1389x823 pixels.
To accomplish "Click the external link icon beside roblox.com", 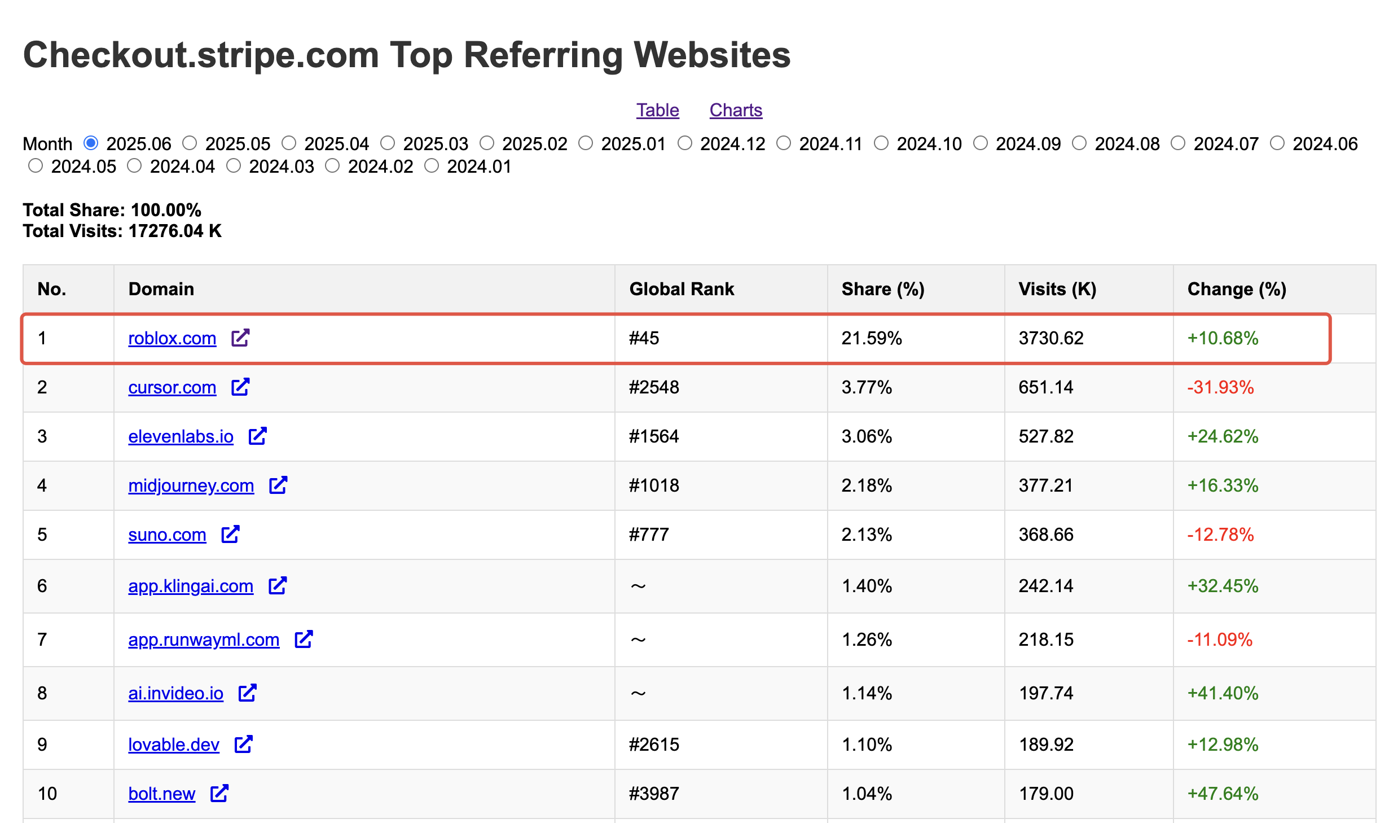I will click(240, 338).
